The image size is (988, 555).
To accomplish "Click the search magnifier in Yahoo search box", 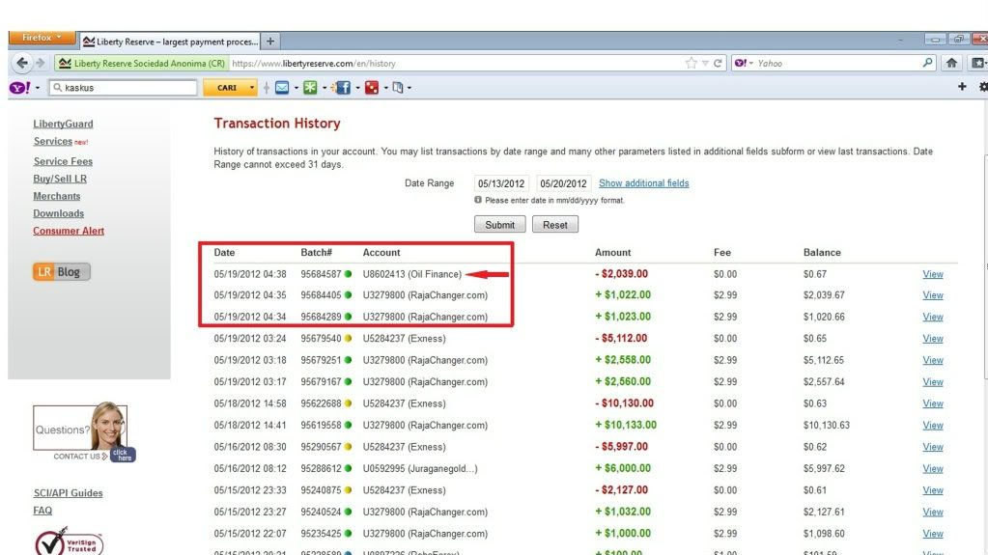I will click(x=927, y=63).
